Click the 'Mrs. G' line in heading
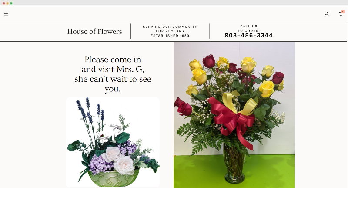Screen dimensions: 348x204 (x=113, y=69)
